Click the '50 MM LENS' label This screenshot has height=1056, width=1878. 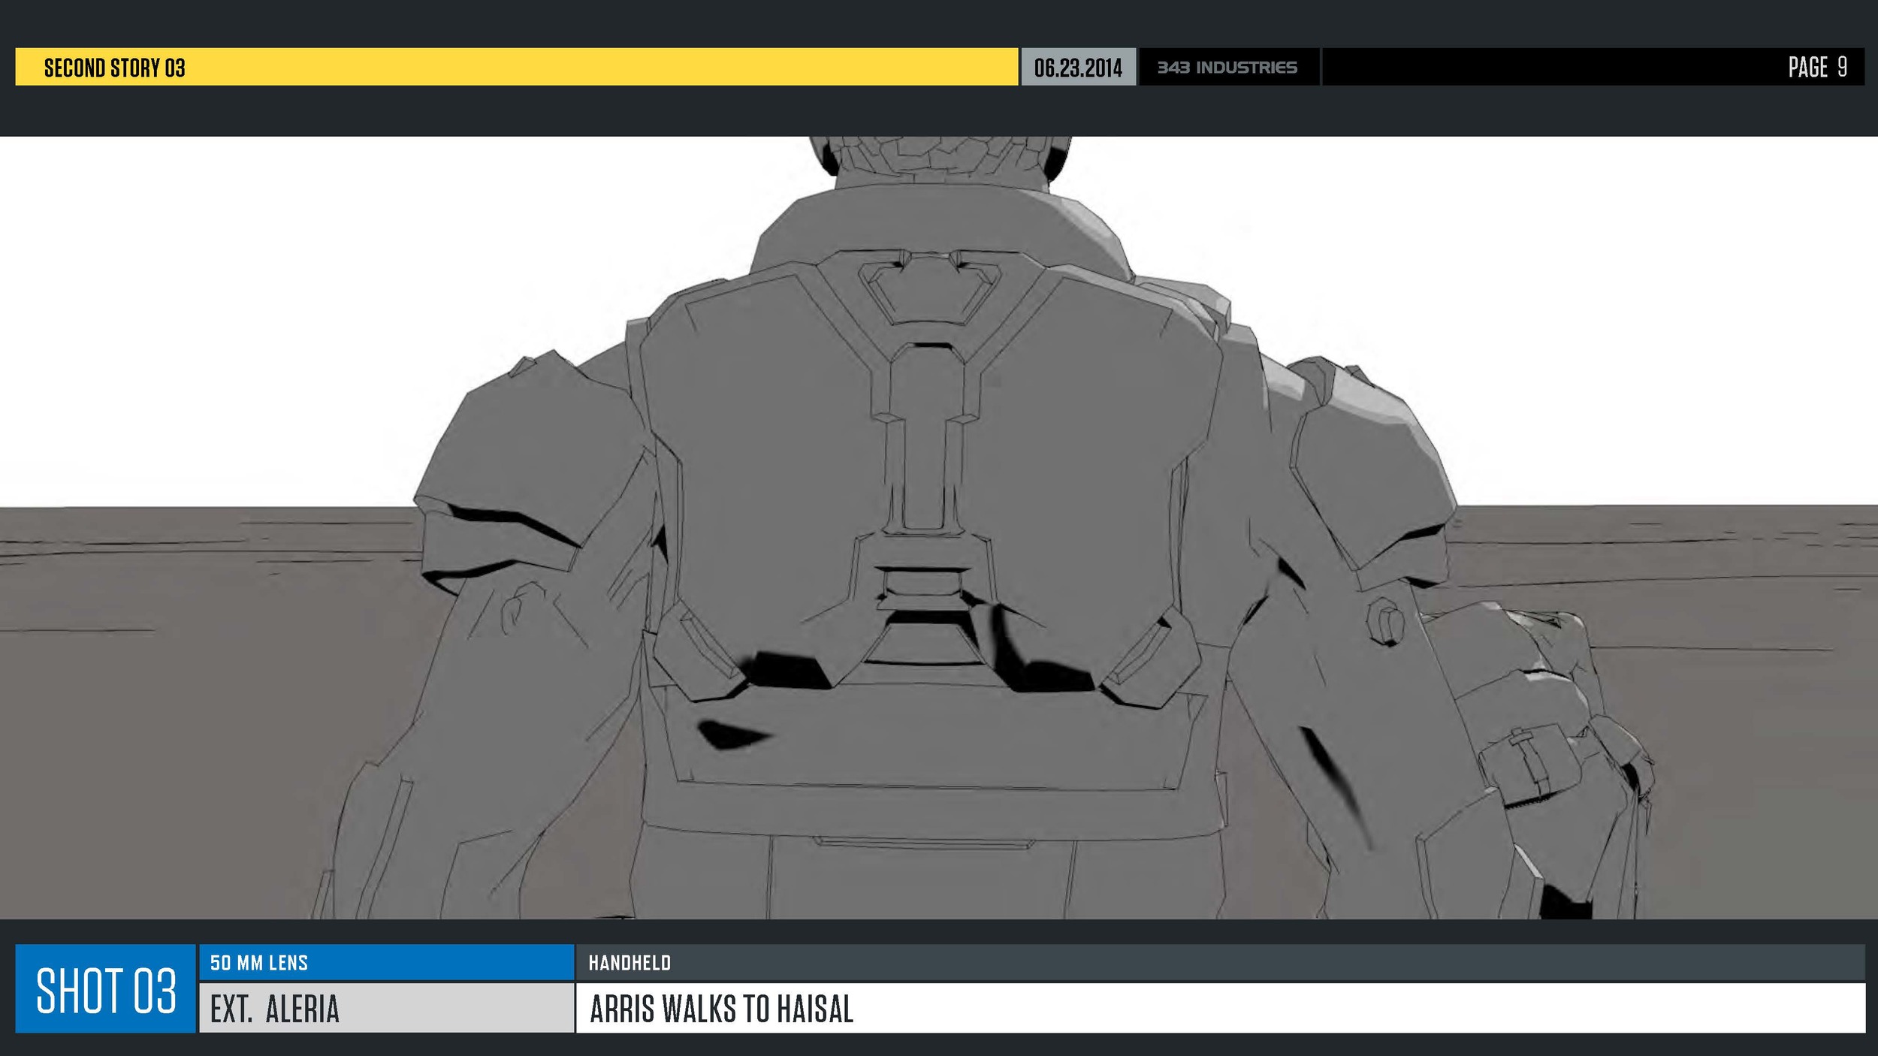(x=259, y=963)
